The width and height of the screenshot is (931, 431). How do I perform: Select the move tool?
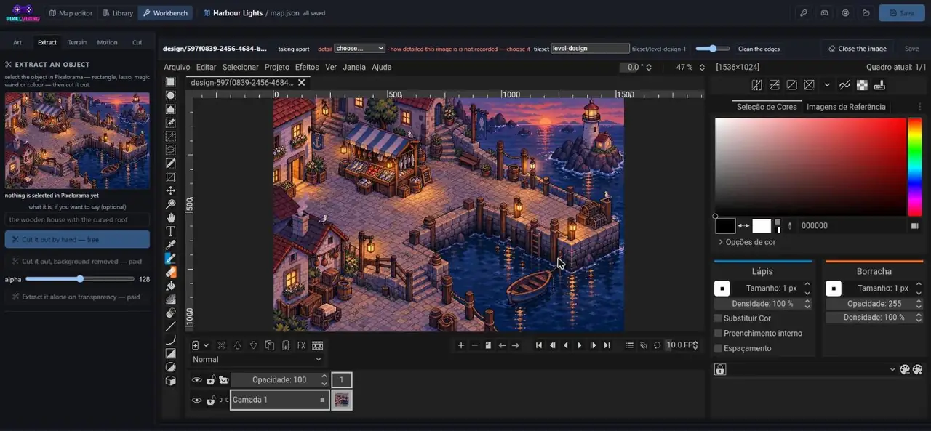pyautogui.click(x=171, y=190)
